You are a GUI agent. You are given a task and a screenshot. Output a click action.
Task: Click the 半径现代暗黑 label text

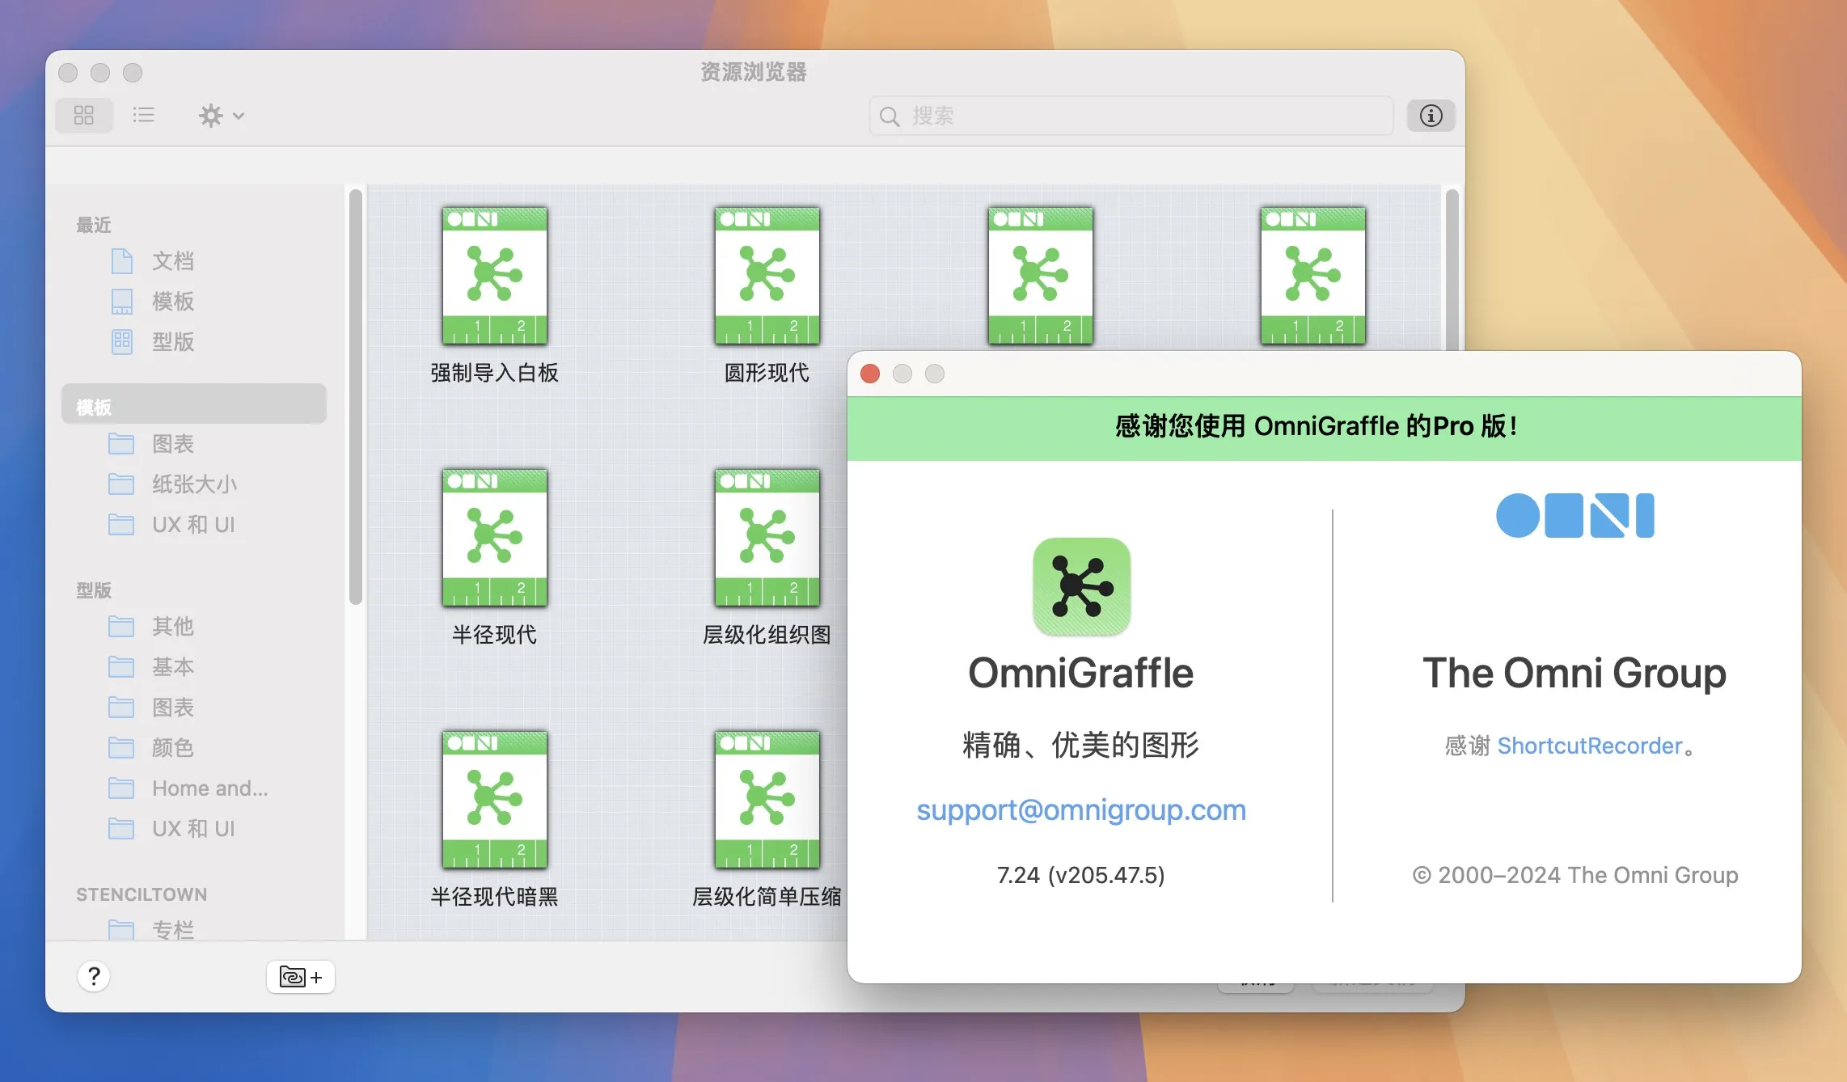494,897
